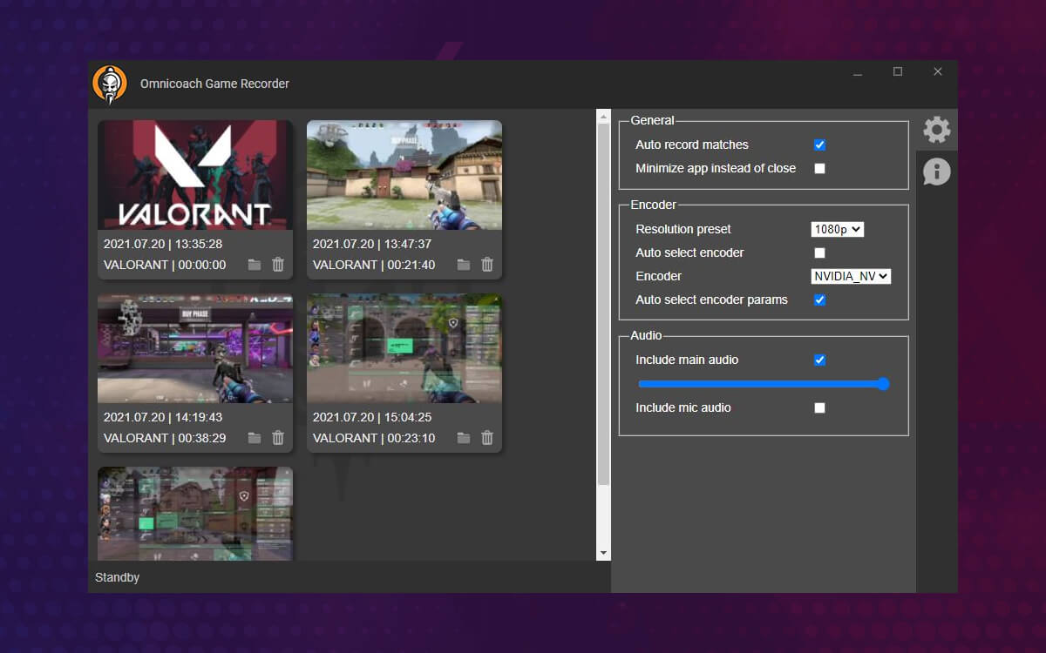
Task: Delete the 14:19:43 recording
Action: coord(278,438)
